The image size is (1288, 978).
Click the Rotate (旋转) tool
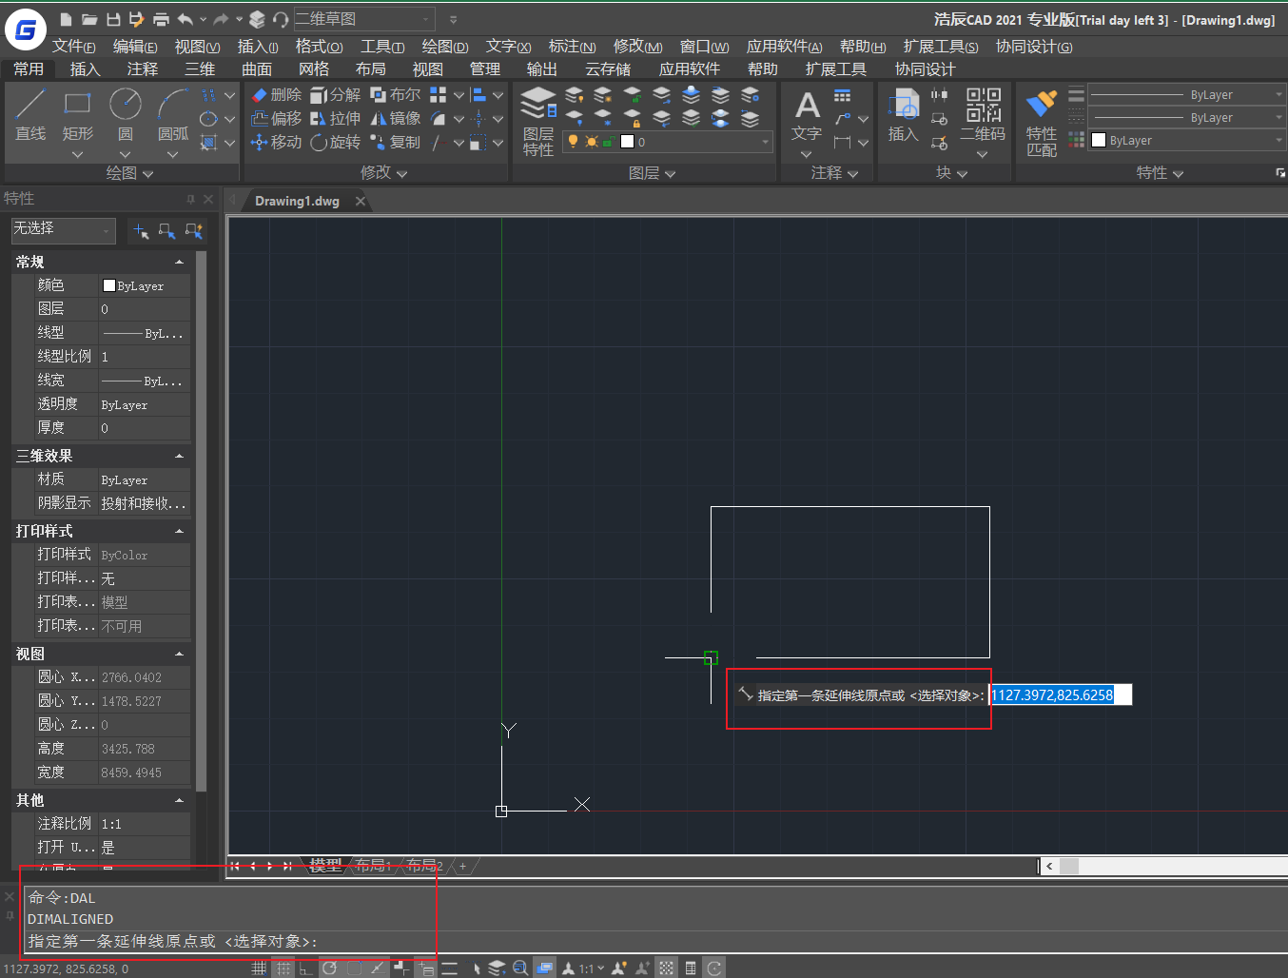[336, 142]
